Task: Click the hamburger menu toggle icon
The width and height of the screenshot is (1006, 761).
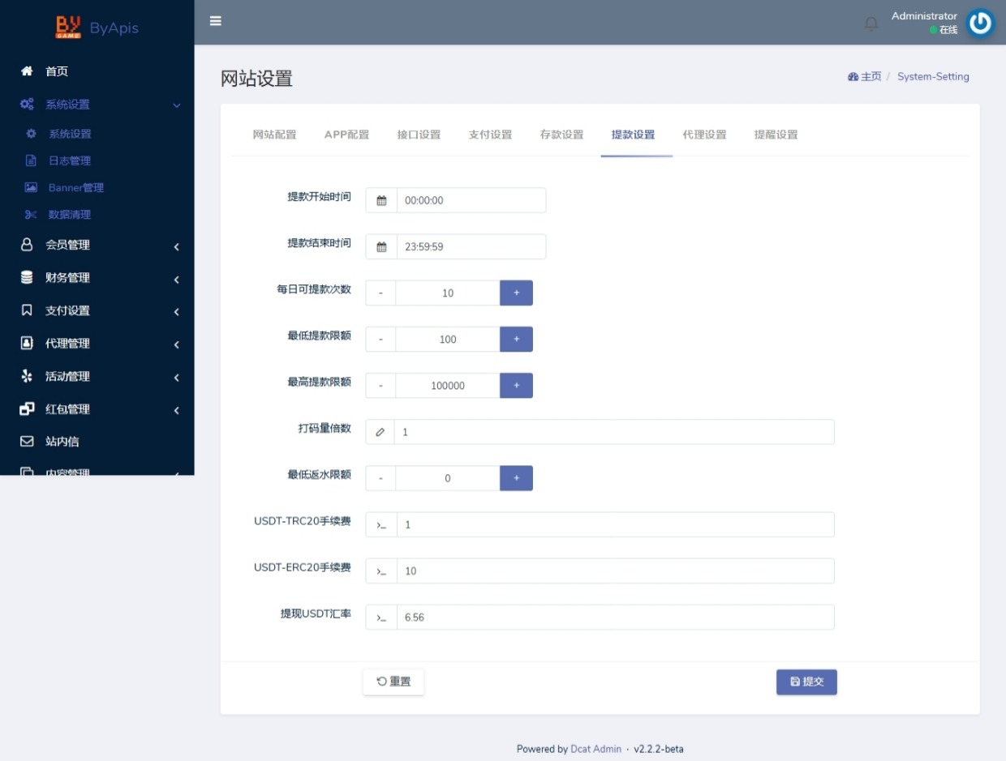Action: 215,21
